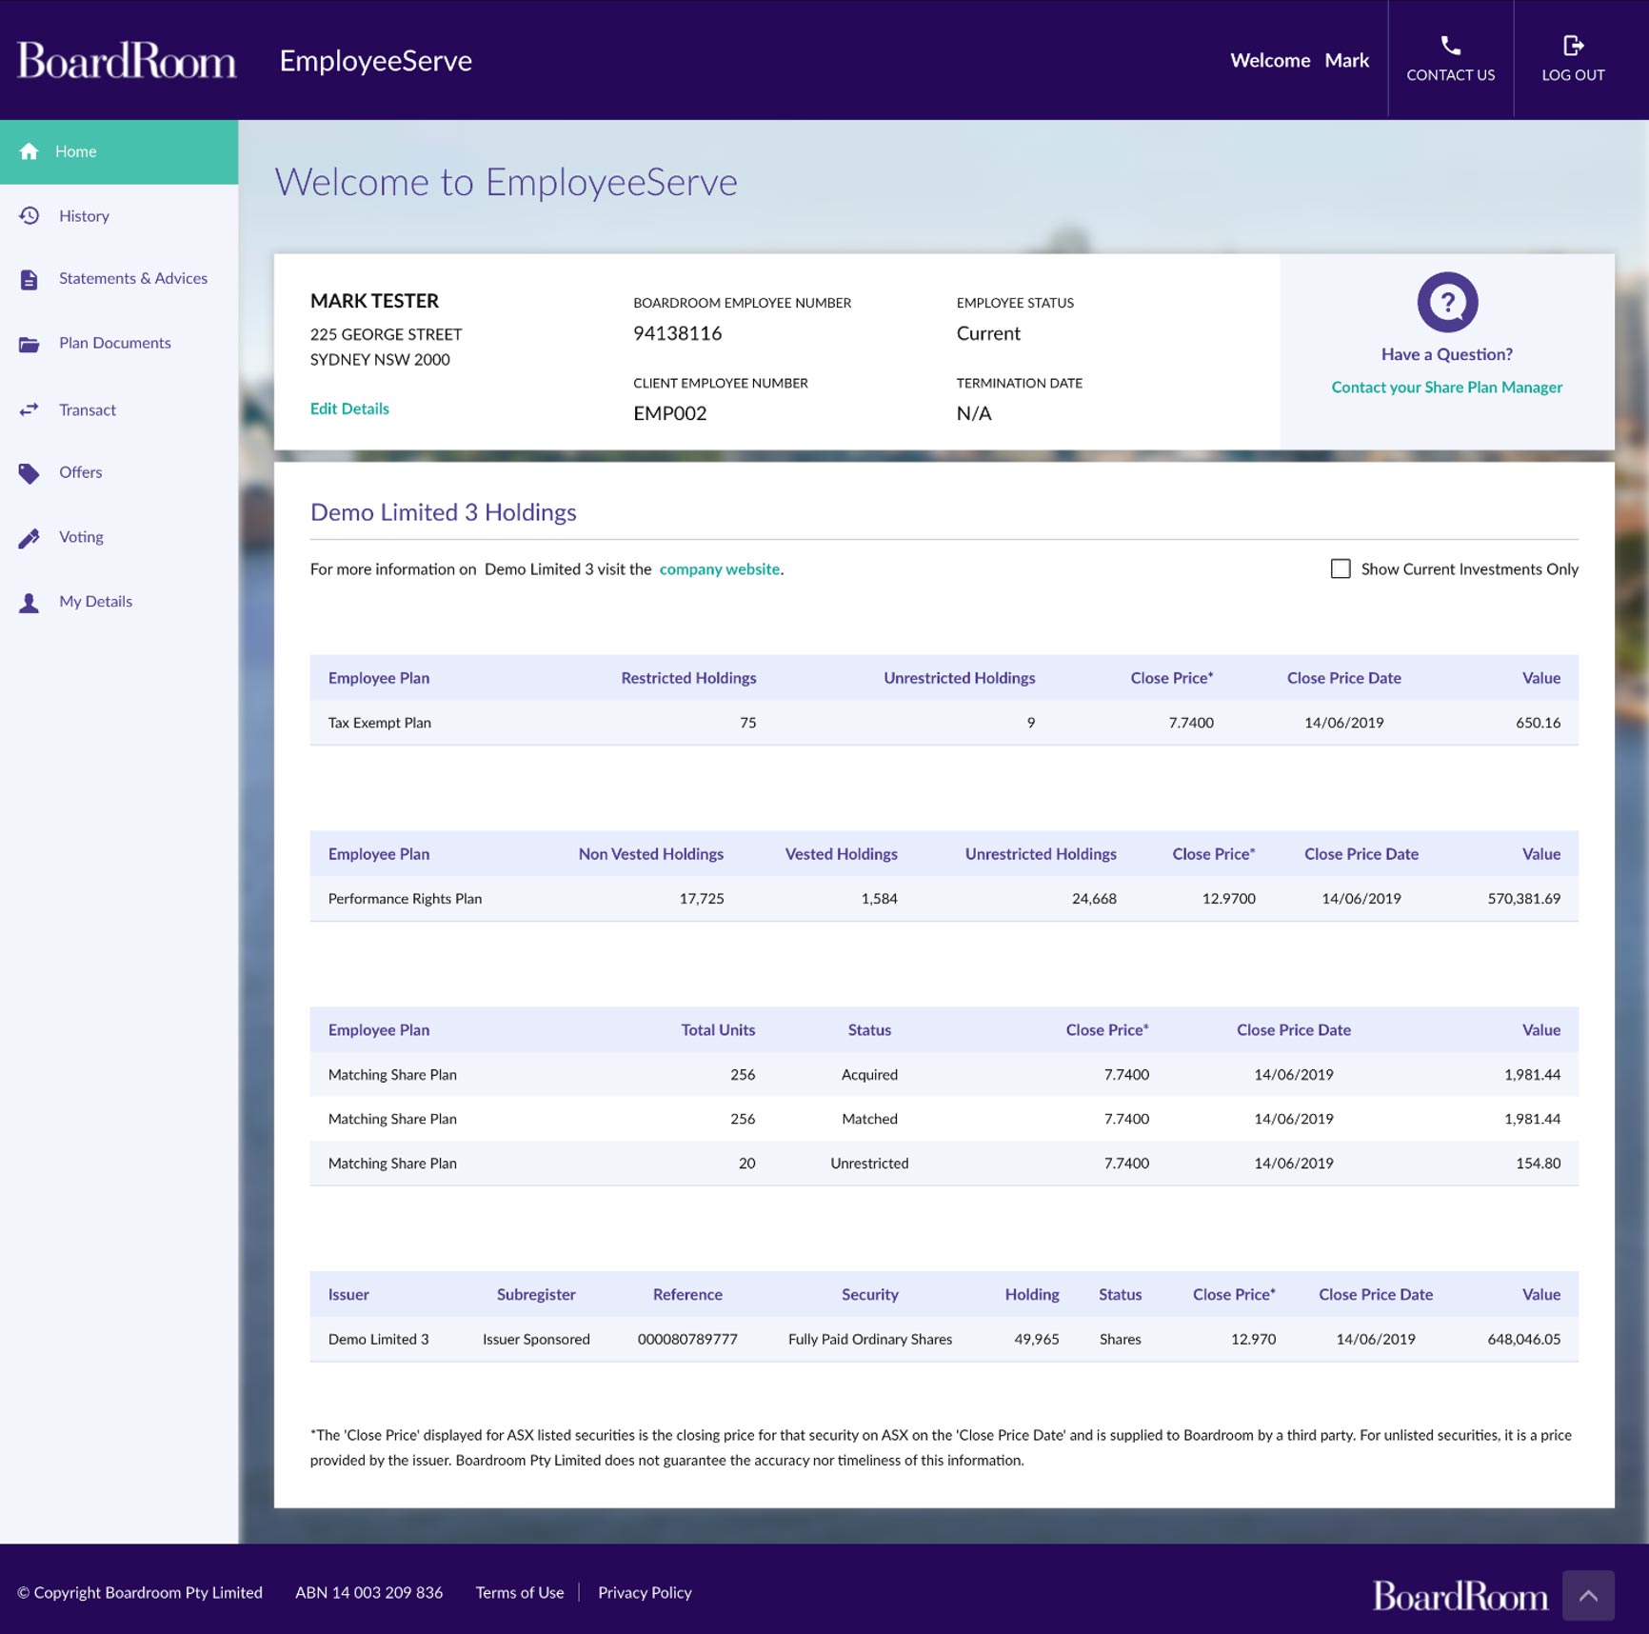Click the value 570,381.69

(1523, 899)
